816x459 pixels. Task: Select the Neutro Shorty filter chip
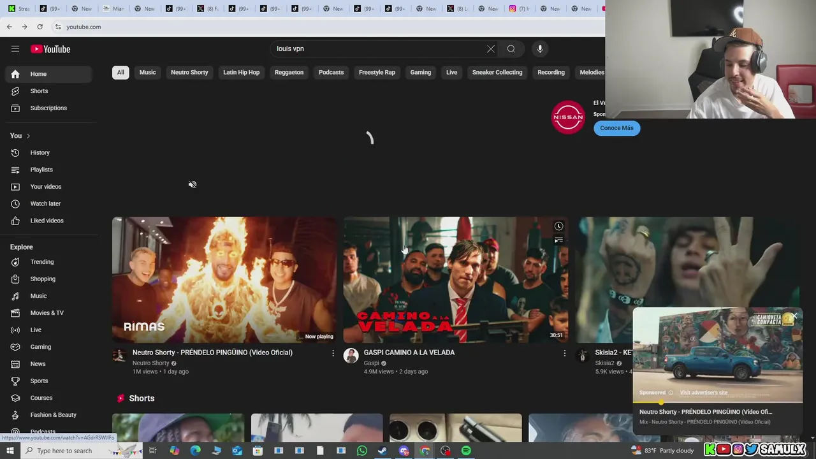(189, 73)
